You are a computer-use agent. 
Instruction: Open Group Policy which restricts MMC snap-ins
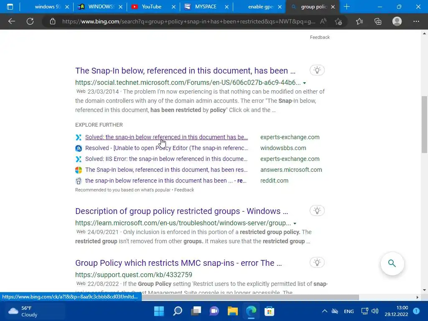[x=178, y=263]
